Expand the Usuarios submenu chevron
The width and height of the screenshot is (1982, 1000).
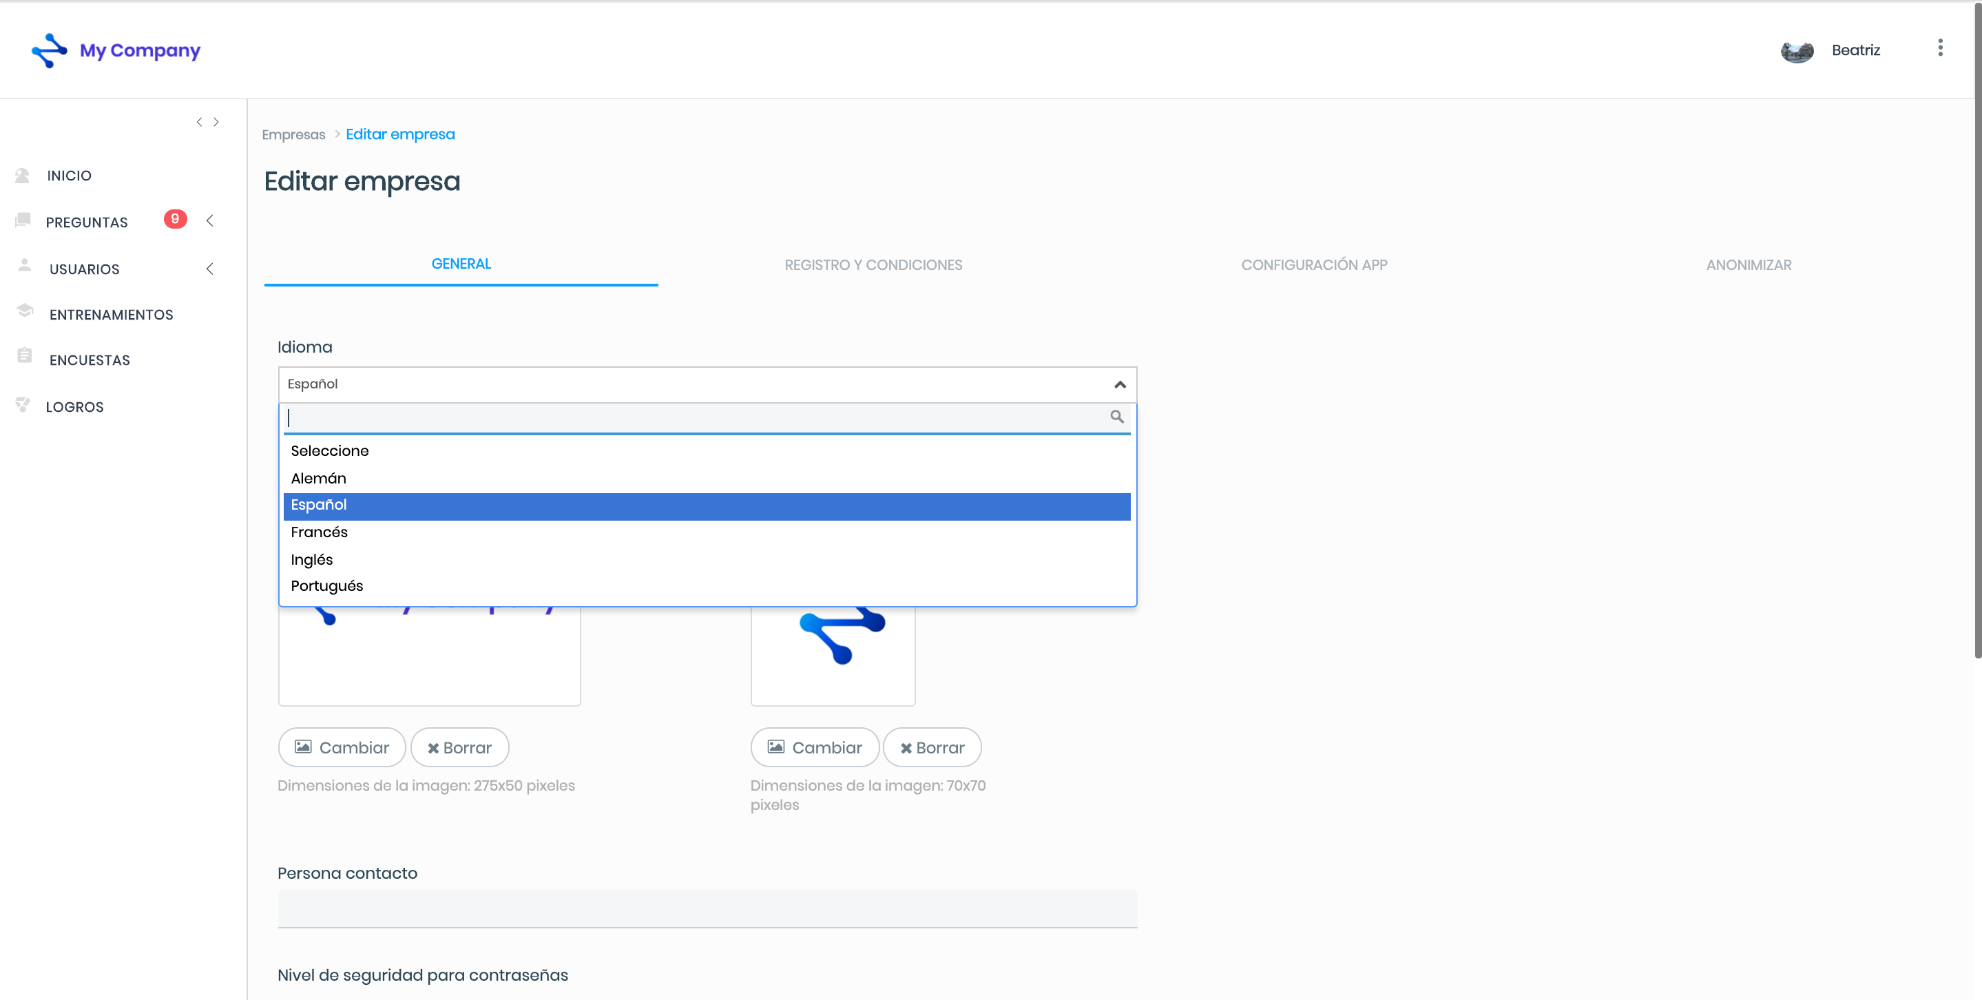coord(210,269)
